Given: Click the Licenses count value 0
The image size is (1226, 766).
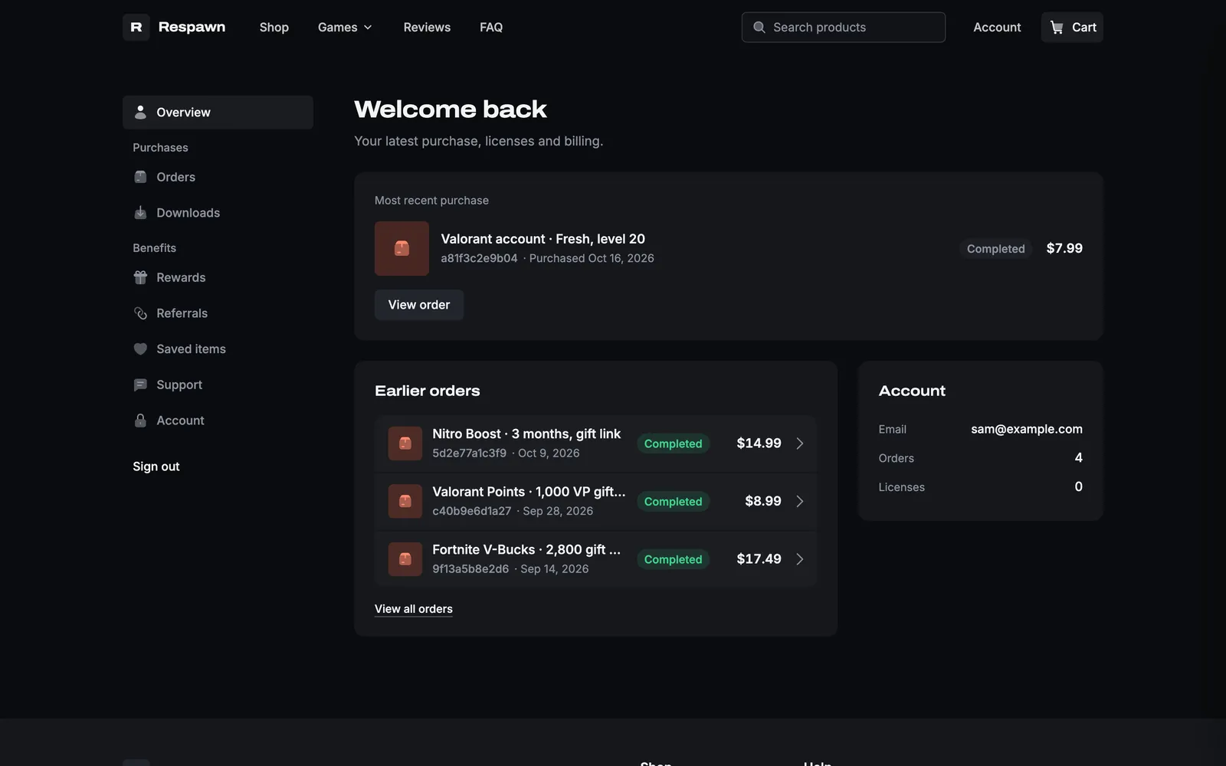Looking at the screenshot, I should (1079, 487).
